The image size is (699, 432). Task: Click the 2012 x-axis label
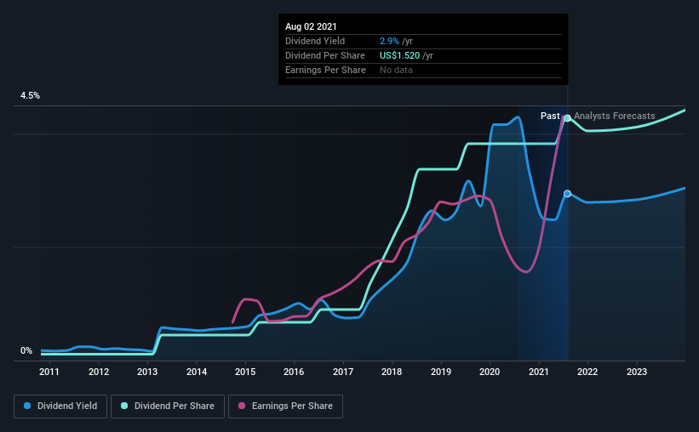tap(99, 372)
